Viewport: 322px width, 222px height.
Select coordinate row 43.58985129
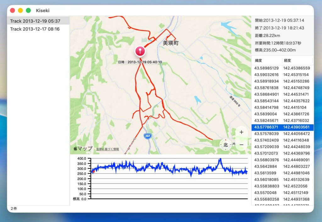pyautogui.click(x=282, y=68)
